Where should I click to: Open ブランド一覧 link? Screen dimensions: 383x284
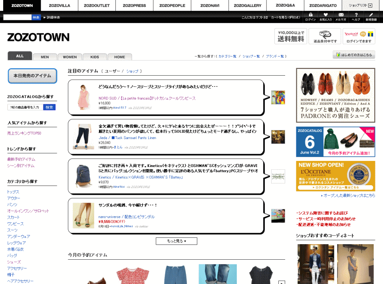point(275,56)
